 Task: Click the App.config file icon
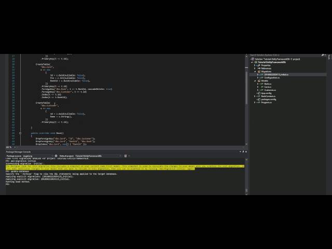click(258, 93)
